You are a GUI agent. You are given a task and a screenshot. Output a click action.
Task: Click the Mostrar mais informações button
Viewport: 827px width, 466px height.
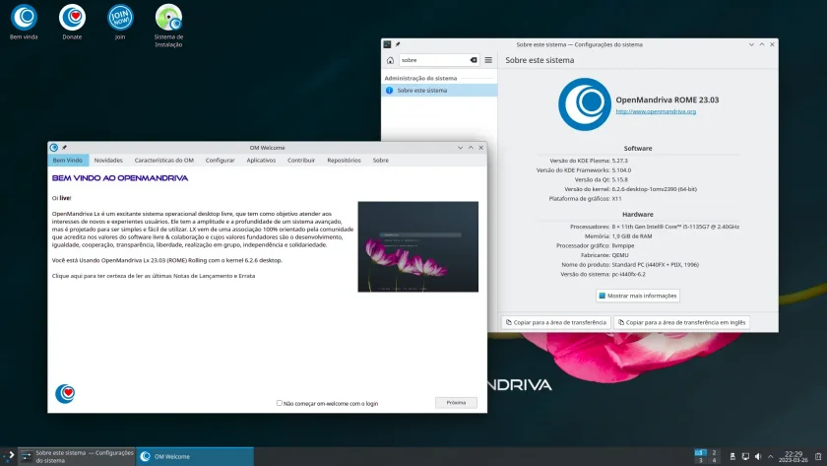click(638, 297)
